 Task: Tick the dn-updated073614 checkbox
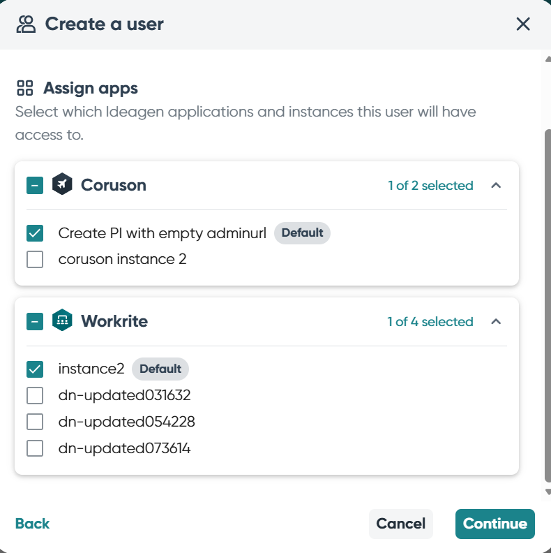point(35,448)
